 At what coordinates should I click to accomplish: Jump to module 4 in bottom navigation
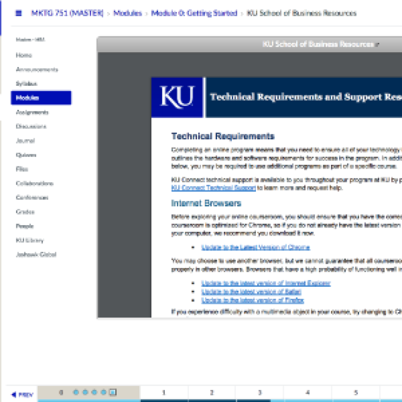(x=308, y=393)
